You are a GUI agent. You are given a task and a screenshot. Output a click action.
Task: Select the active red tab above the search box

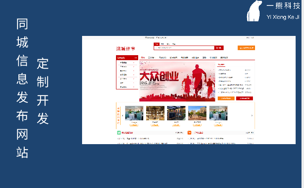click(157, 44)
